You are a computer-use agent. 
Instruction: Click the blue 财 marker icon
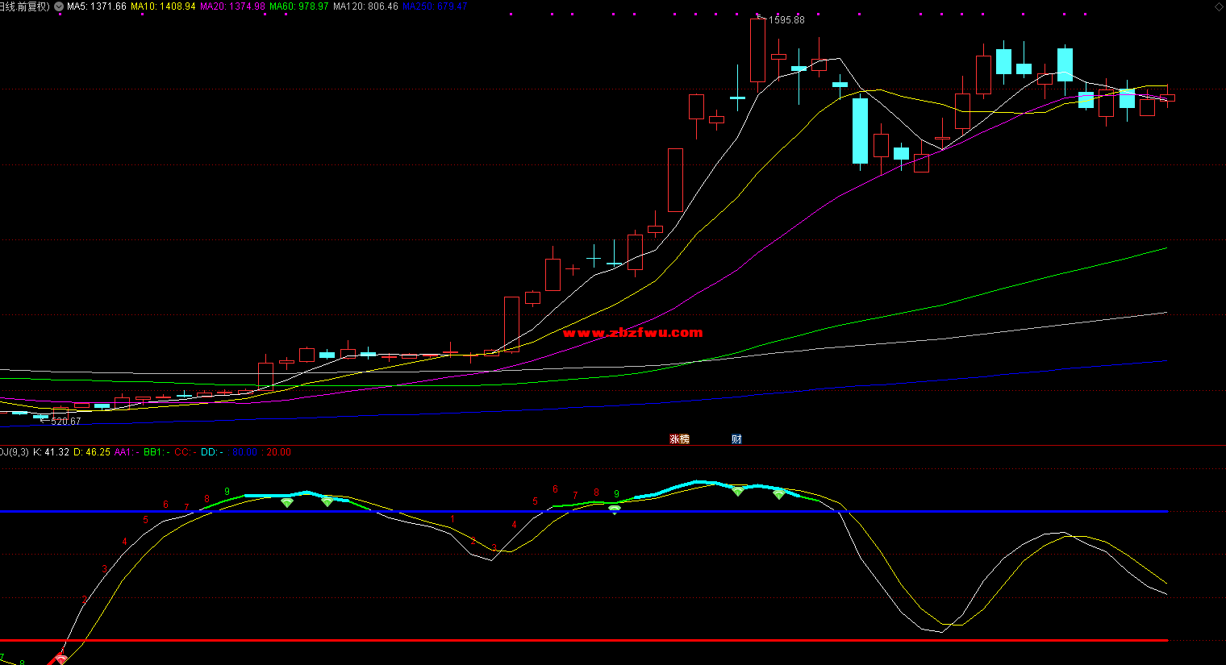(736, 439)
